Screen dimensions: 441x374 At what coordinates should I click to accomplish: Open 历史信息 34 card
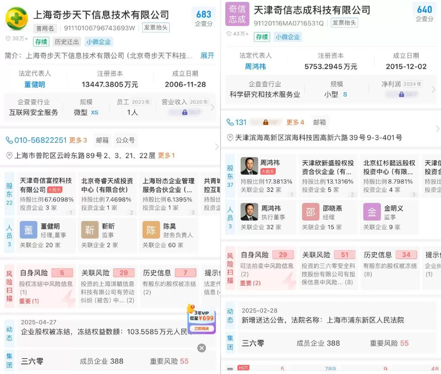pos(390,268)
